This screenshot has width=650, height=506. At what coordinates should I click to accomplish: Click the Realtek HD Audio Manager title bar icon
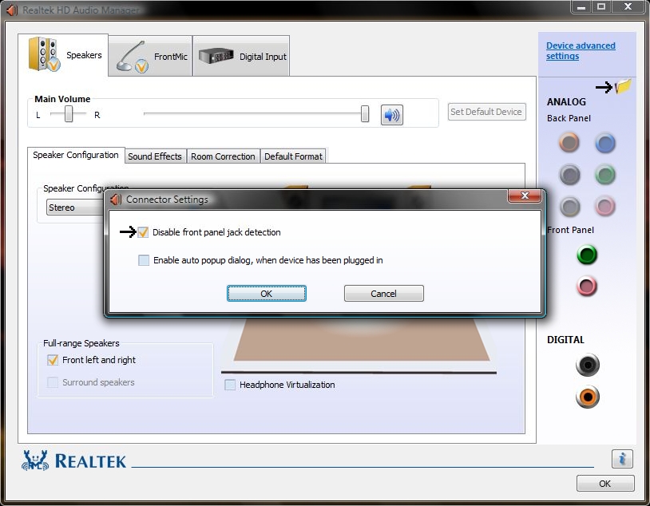pyautogui.click(x=13, y=10)
